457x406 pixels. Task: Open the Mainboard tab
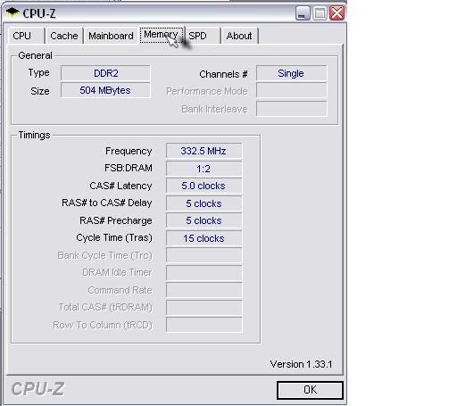(111, 36)
